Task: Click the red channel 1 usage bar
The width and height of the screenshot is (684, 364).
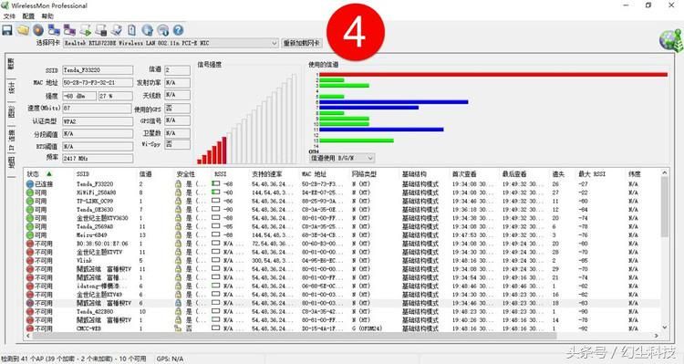Action: [493, 75]
